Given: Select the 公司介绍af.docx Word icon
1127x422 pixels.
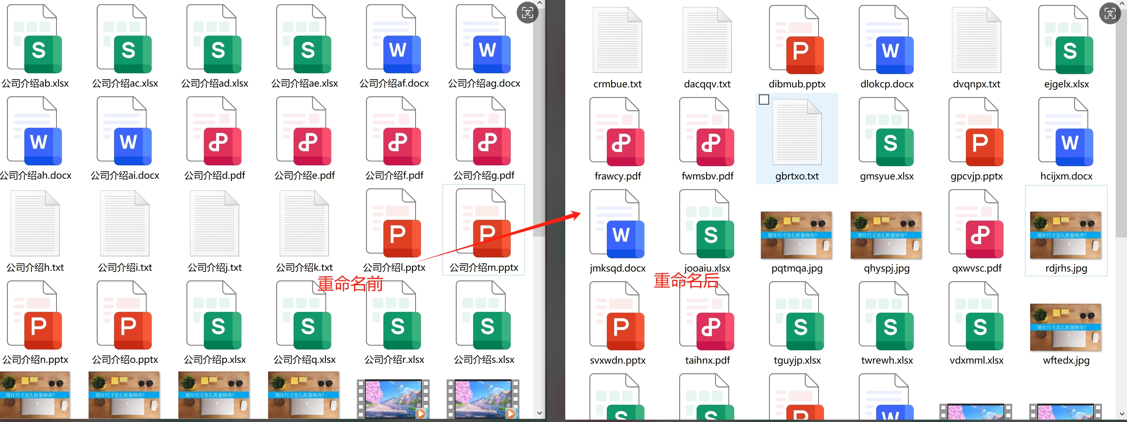Looking at the screenshot, I should coord(393,39).
